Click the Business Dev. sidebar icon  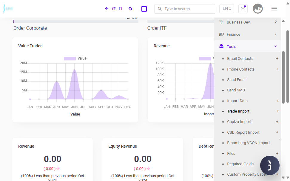coord(221,22)
